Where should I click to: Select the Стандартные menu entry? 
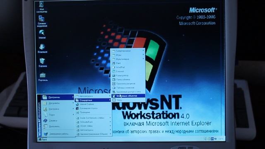click(x=93, y=100)
